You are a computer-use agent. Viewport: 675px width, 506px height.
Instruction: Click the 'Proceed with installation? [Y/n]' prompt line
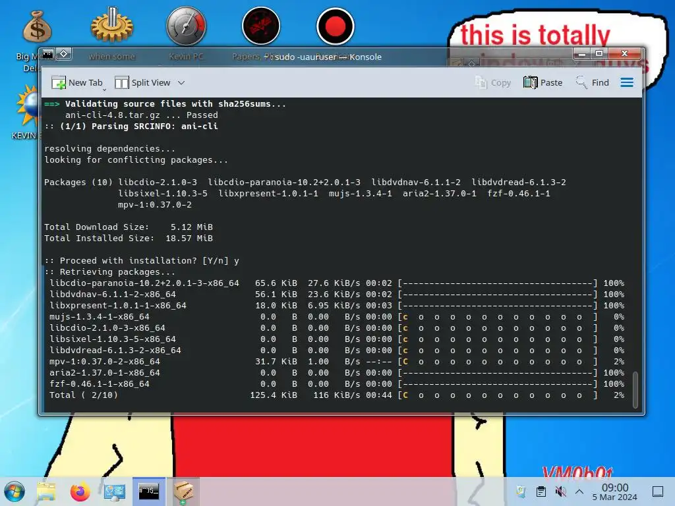point(142,261)
